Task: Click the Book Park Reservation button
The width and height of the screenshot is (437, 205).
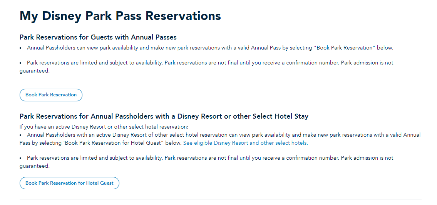Action: point(51,95)
